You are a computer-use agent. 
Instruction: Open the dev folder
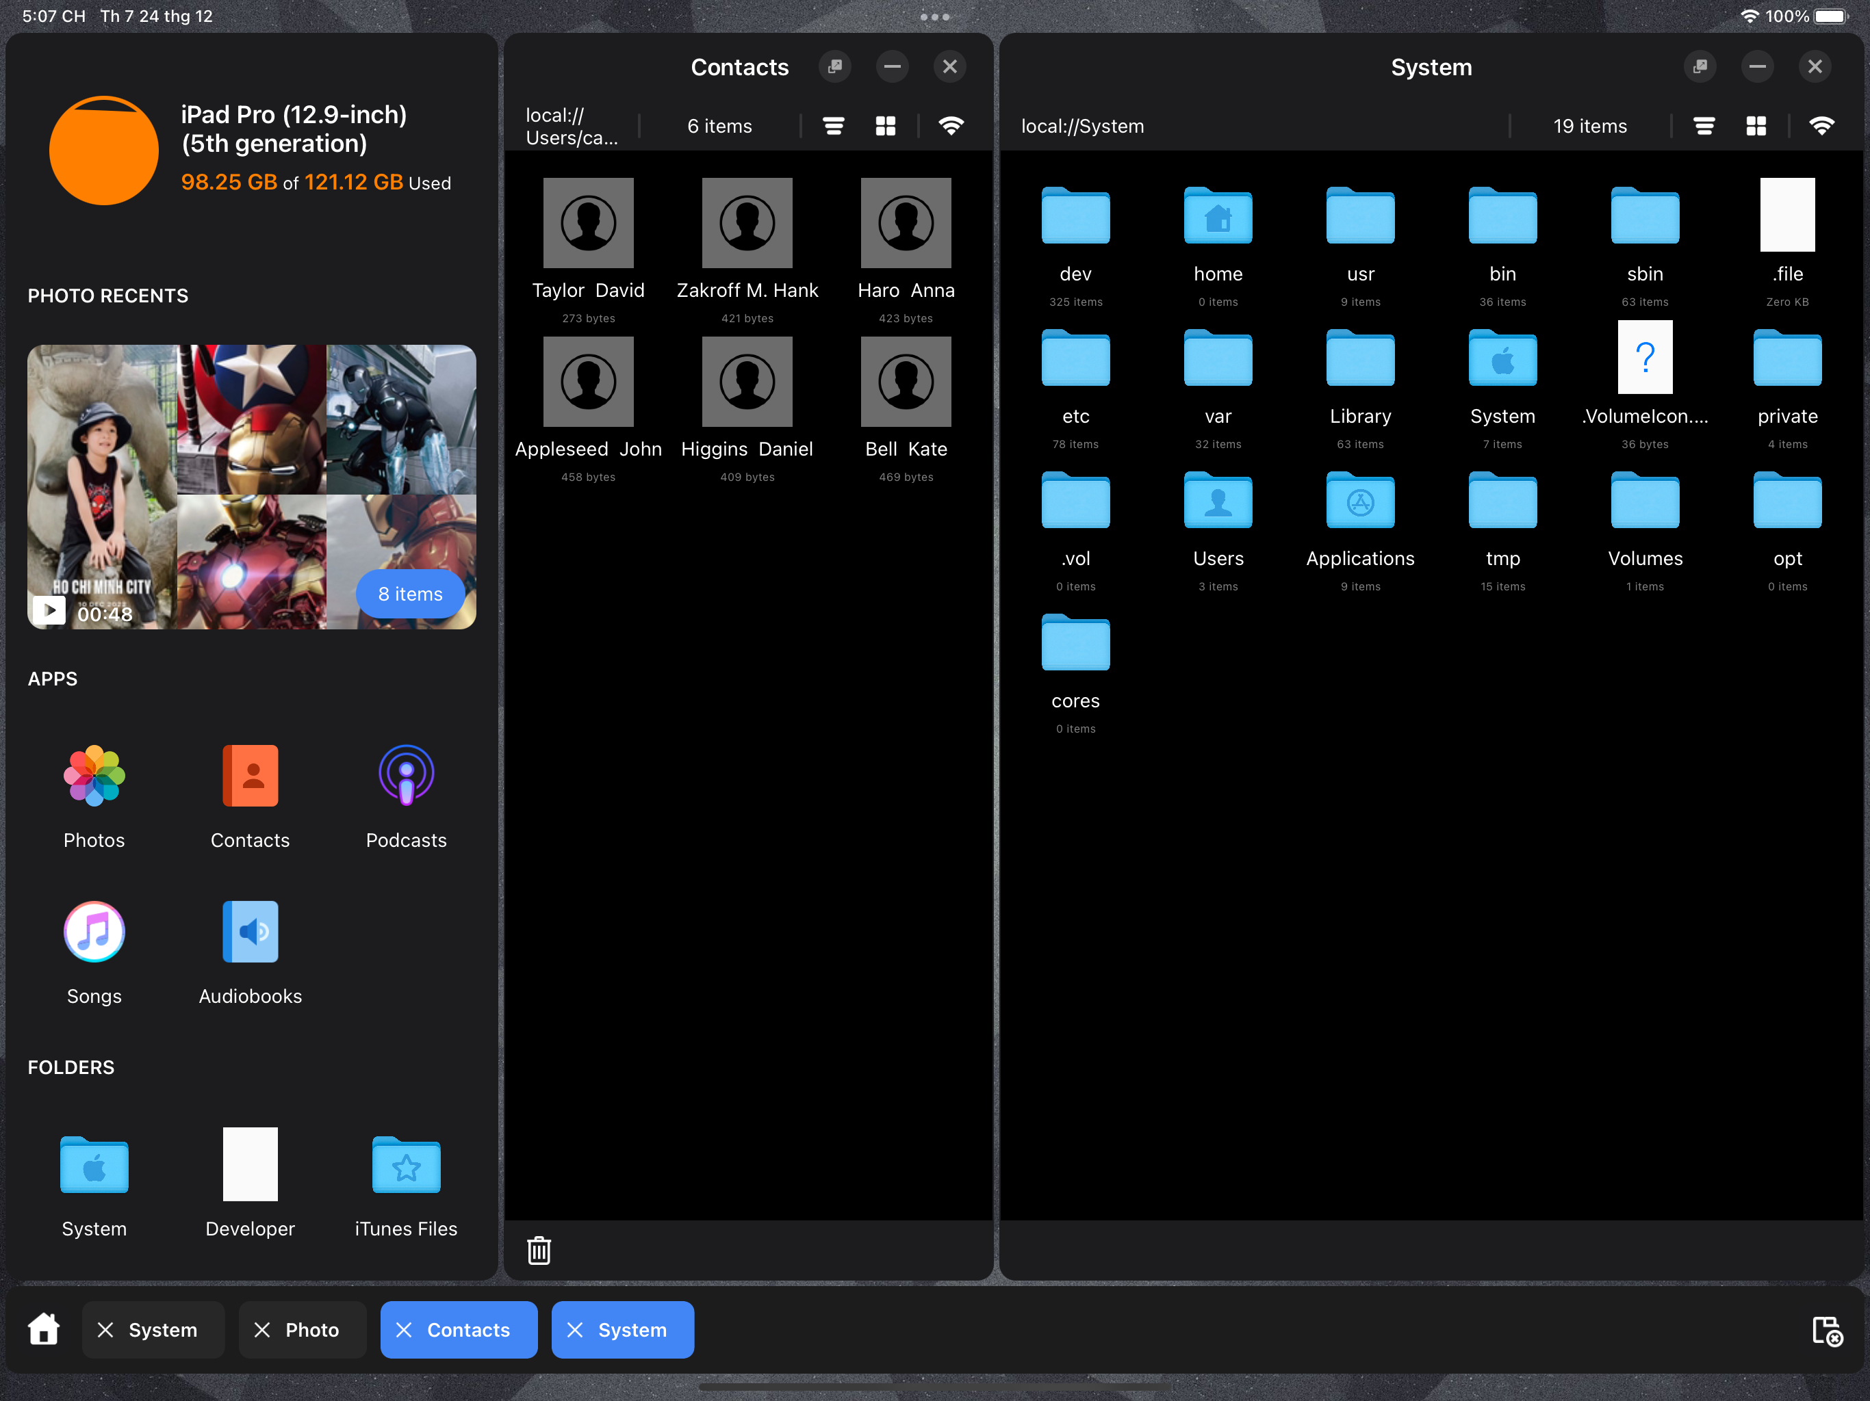1075,215
